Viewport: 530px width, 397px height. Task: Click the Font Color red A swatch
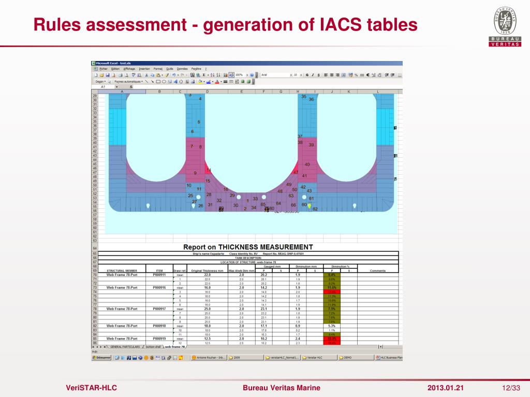tap(217, 82)
